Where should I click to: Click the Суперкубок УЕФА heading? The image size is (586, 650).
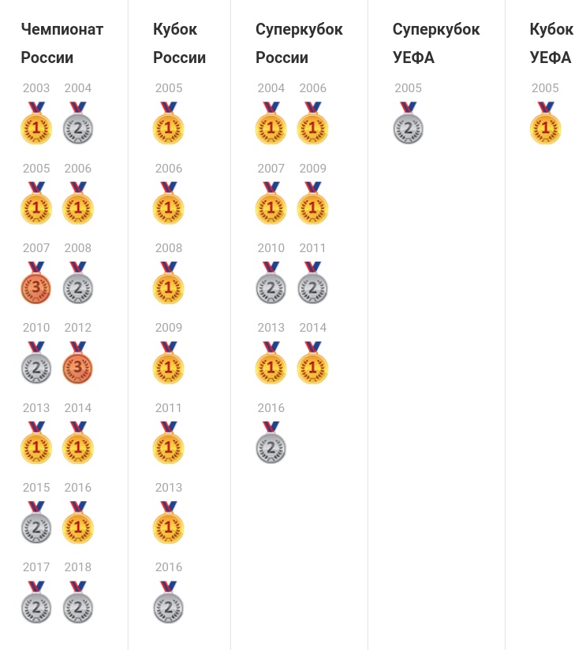(x=436, y=43)
